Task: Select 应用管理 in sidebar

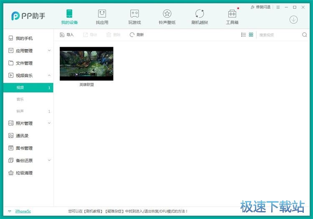Action: 28,50
